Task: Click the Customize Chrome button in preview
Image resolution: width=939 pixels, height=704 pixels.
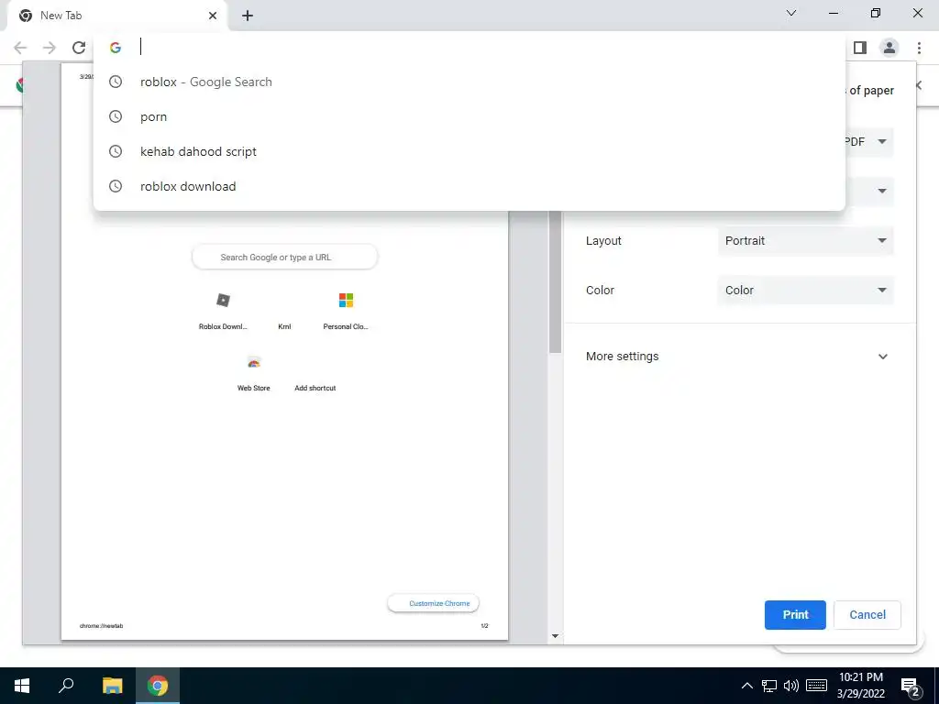Action: pyautogui.click(x=434, y=603)
